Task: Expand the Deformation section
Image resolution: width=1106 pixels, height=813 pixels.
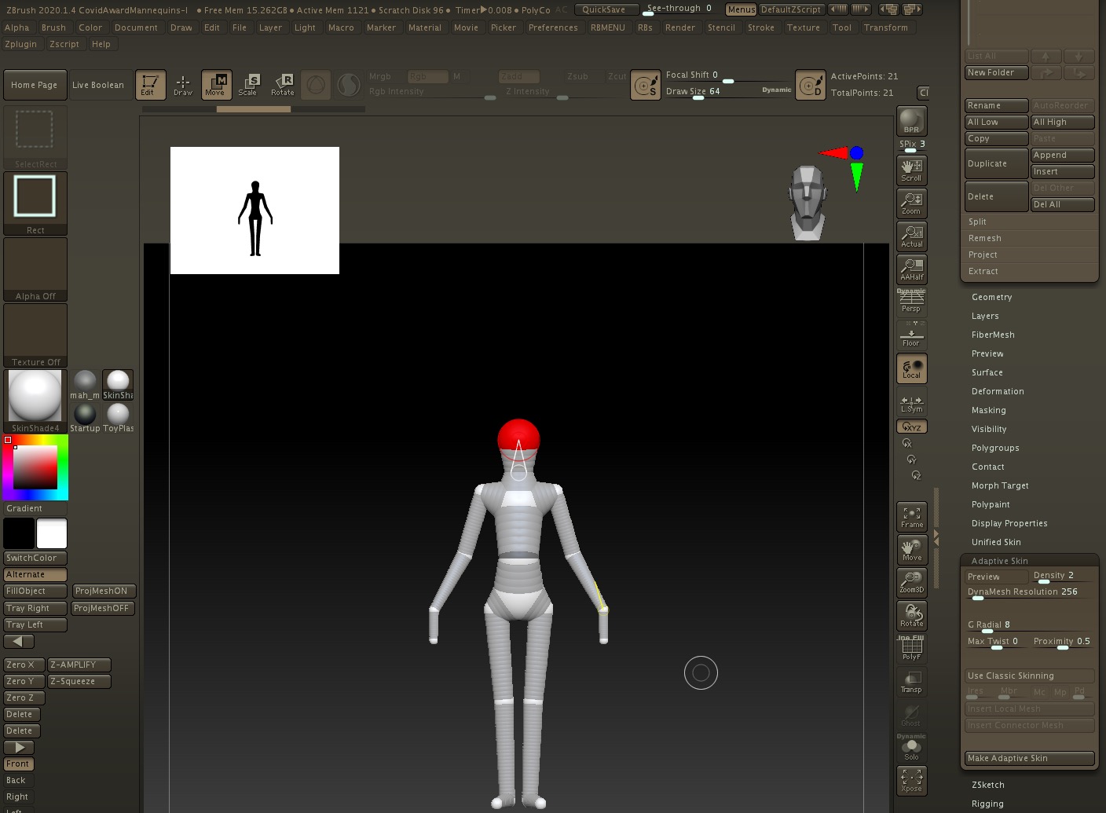Action: [997, 391]
